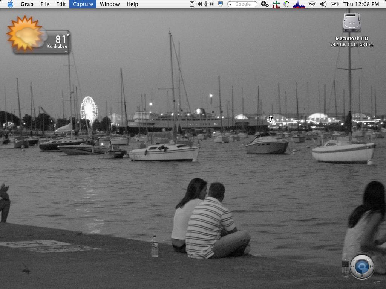This screenshot has width=386, height=289.
Task: Open the Help menu
Action: 132,4
